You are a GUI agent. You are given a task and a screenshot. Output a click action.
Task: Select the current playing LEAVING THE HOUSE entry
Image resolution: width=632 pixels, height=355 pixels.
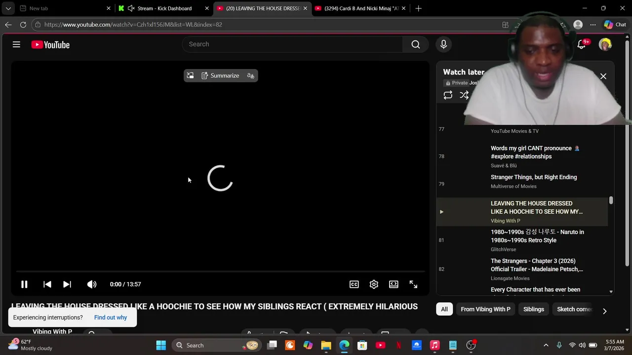point(522,212)
